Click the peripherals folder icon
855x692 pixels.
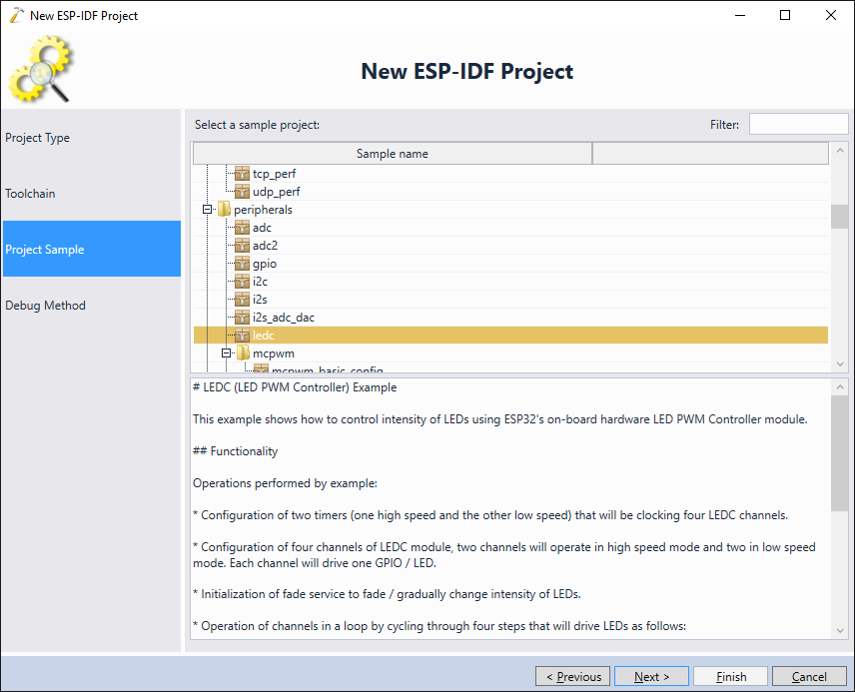tap(224, 210)
